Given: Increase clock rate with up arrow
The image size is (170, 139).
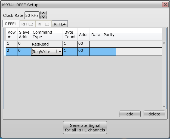Looking at the screenshot, I should 43,13.
